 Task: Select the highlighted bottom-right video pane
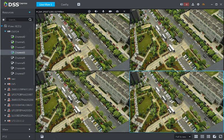[x=177, y=102]
